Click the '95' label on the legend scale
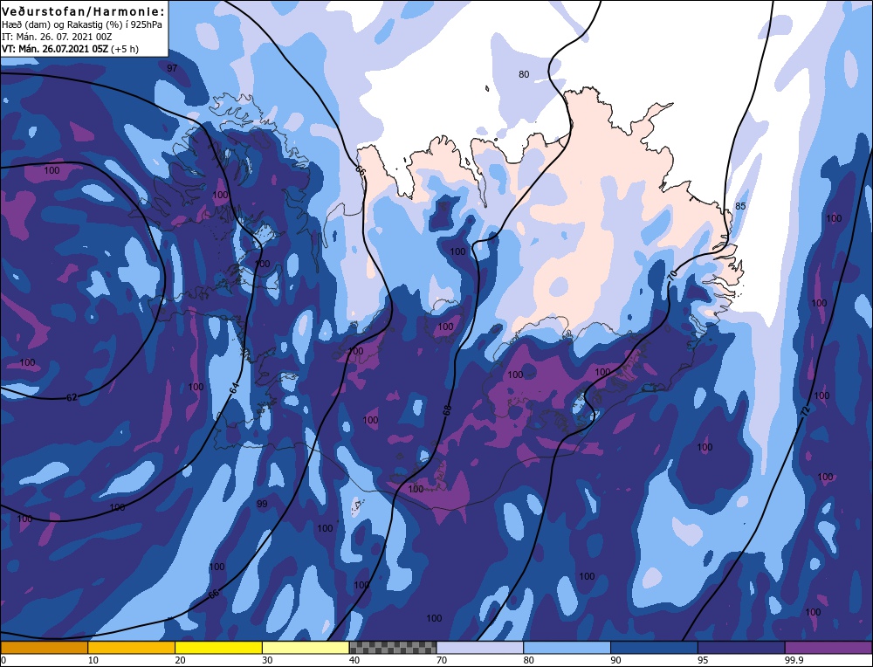 (x=703, y=660)
